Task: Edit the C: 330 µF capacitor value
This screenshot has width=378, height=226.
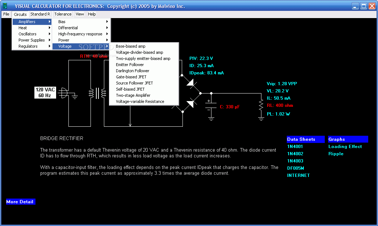Action: pos(230,107)
